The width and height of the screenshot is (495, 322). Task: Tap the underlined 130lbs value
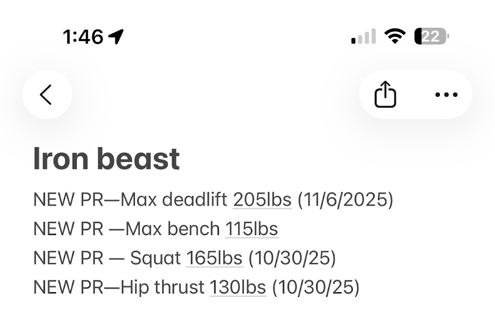click(x=237, y=287)
